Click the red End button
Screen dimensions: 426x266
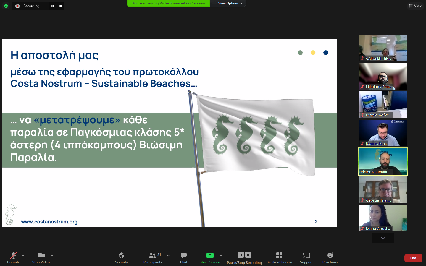[413, 258]
